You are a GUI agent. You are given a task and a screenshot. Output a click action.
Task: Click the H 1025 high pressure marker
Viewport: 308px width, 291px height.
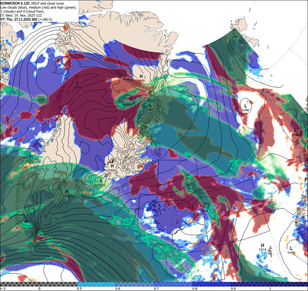[141, 78]
